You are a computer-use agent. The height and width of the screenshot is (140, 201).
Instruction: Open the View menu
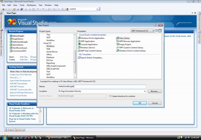point(15,5)
